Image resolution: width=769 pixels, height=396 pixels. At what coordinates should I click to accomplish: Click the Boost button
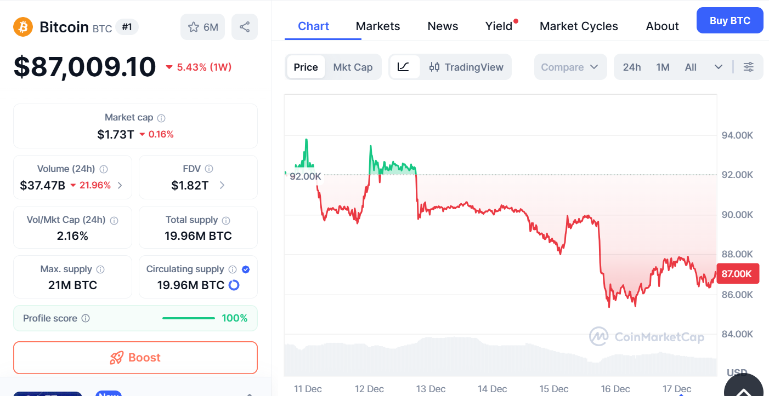pos(135,358)
